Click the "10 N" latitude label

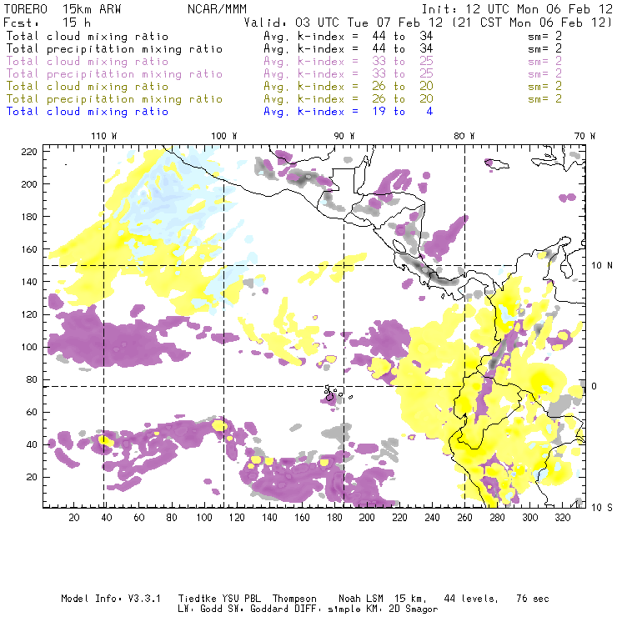coord(602,266)
